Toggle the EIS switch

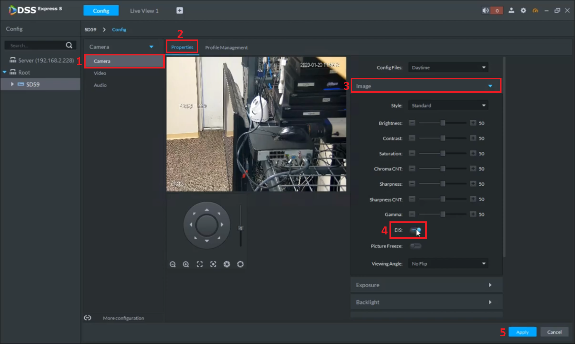click(415, 230)
